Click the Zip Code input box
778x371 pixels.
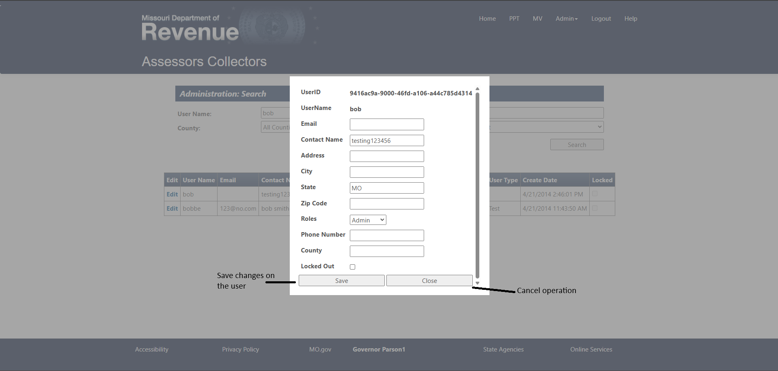386,204
